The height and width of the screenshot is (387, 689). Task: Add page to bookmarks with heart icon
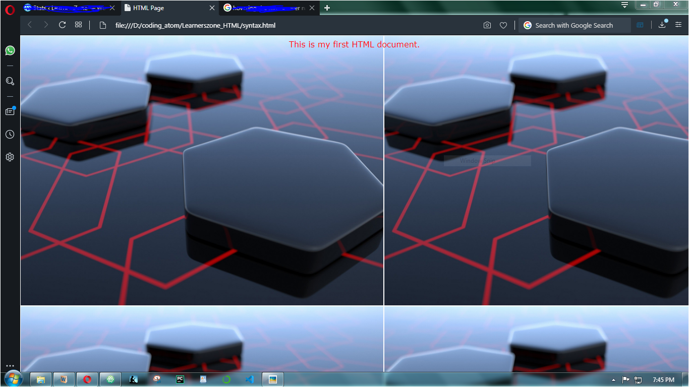[503, 25]
